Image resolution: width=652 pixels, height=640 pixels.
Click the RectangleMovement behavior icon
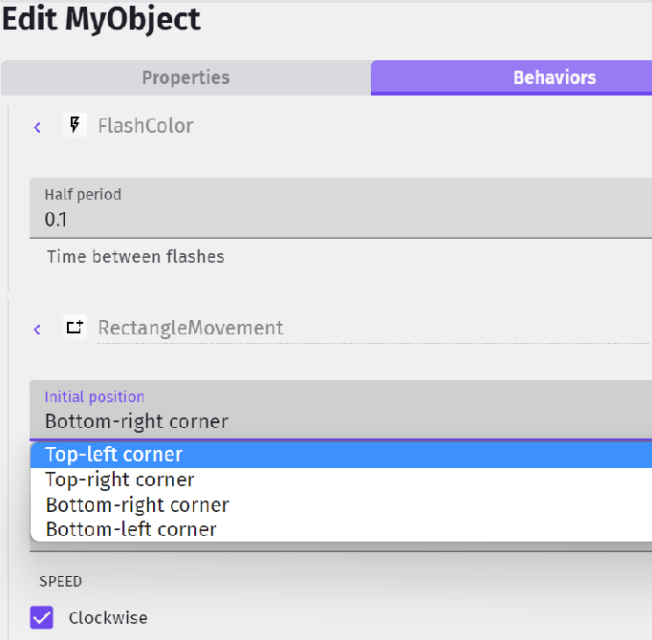pos(75,328)
